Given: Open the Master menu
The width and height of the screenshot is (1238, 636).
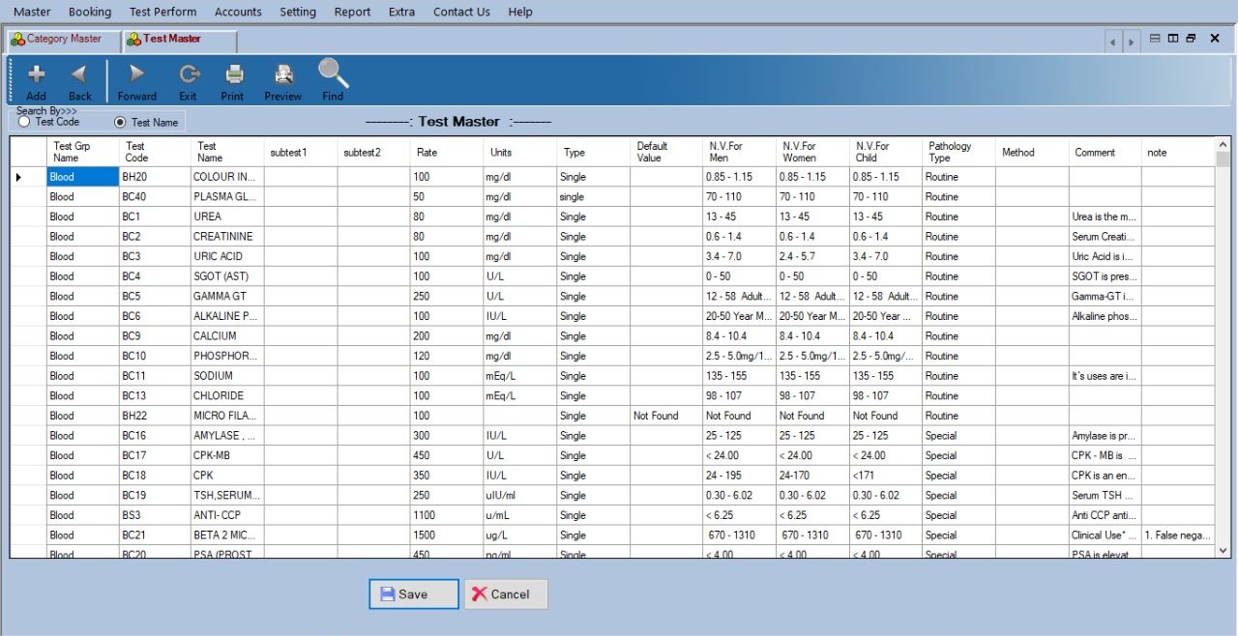Looking at the screenshot, I should tap(32, 12).
